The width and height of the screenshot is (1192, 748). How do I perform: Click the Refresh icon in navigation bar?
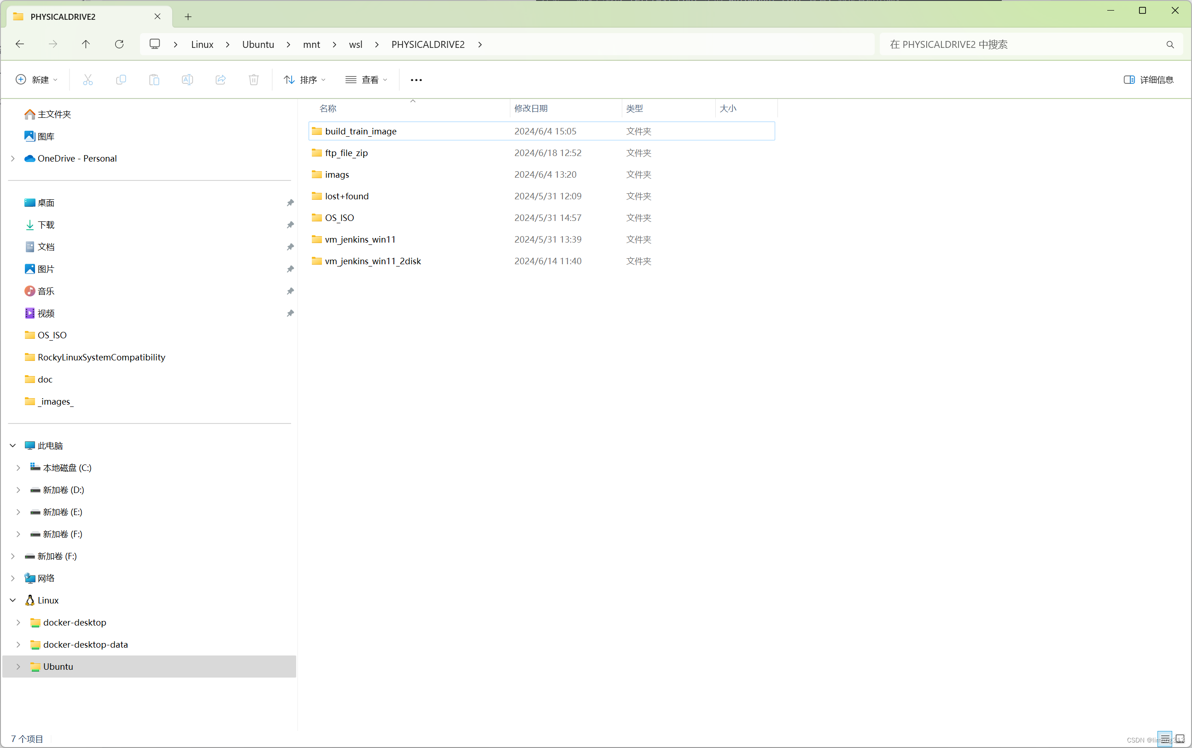[x=119, y=45]
